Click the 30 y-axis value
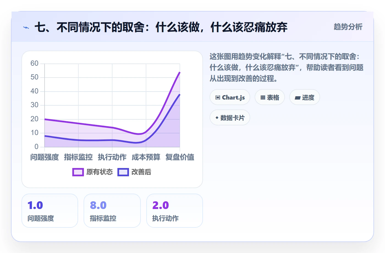 (34, 105)
